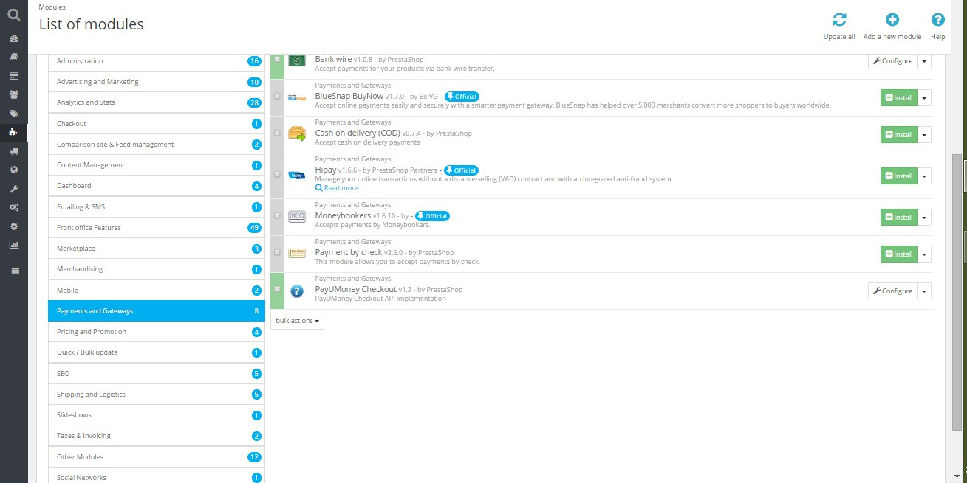This screenshot has width=967, height=483.
Task: Open the bulk actions dropdown
Action: point(297,321)
